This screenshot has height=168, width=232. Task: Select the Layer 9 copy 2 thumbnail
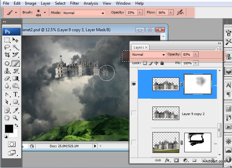pyautogui.click(x=166, y=113)
